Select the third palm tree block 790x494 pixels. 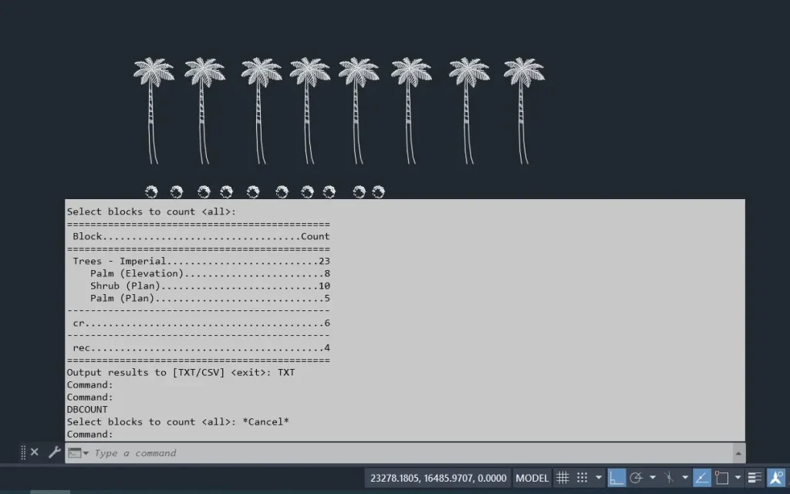click(x=261, y=110)
